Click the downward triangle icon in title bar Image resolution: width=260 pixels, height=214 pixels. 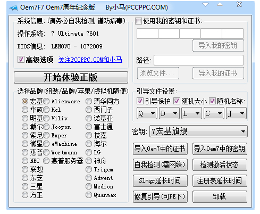[x=205, y=4]
